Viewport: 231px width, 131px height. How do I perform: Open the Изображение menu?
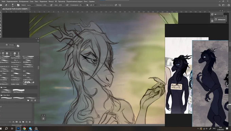coord(24,1)
